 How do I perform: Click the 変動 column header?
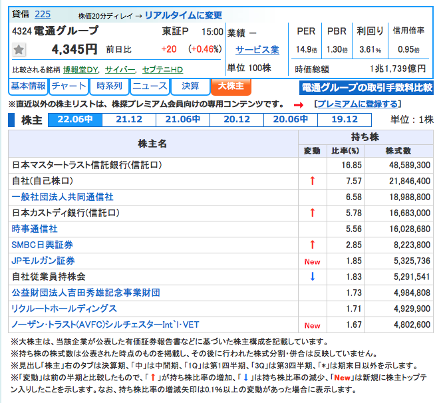[x=312, y=151]
